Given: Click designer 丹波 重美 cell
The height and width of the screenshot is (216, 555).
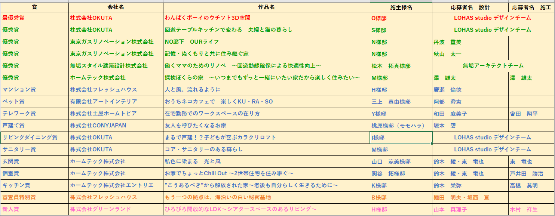Looking at the screenshot, I should [470, 42].
